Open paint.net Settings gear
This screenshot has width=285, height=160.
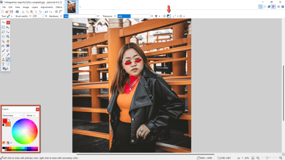(279, 7)
